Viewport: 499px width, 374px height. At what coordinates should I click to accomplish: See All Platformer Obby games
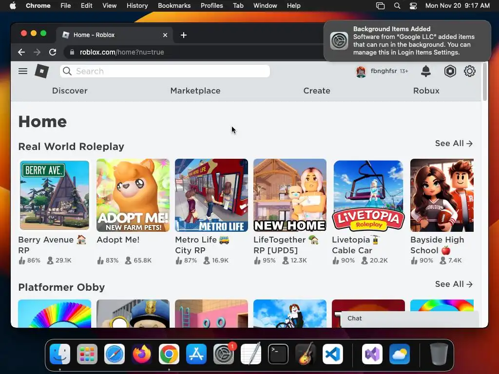454,284
